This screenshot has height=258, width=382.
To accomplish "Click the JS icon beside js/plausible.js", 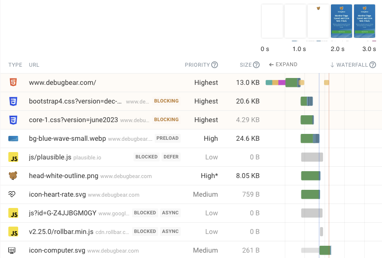I will click(x=13, y=157).
